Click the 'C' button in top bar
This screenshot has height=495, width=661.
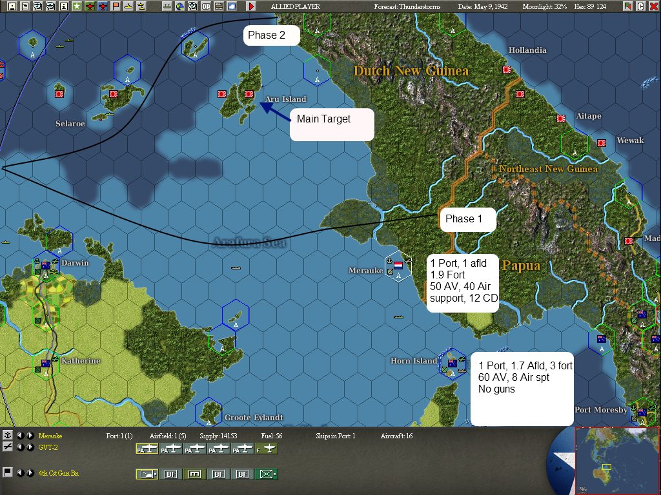click(x=640, y=6)
